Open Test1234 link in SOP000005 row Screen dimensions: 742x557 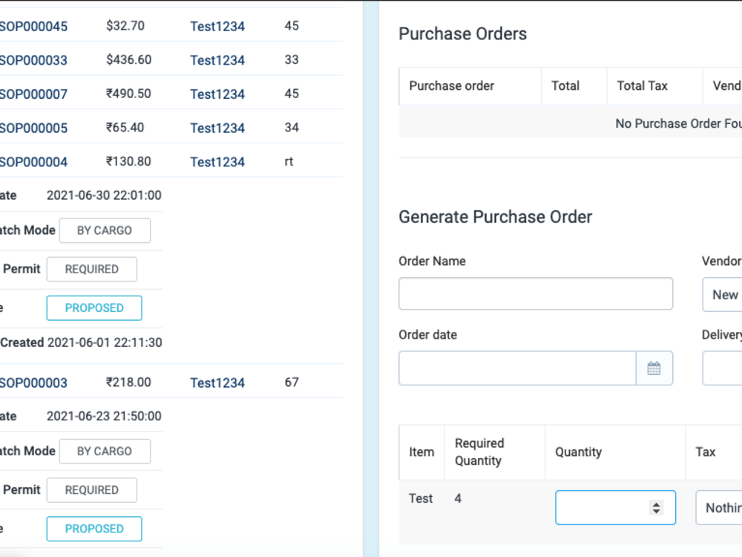tap(217, 128)
